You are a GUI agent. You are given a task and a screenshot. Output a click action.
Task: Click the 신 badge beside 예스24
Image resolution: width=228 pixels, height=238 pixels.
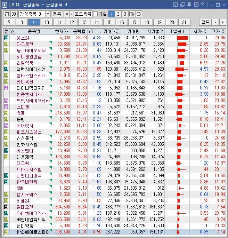[6, 38]
